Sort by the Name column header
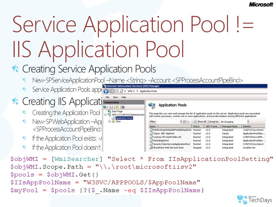Viewport: 276px width, 207px height. click(170, 126)
